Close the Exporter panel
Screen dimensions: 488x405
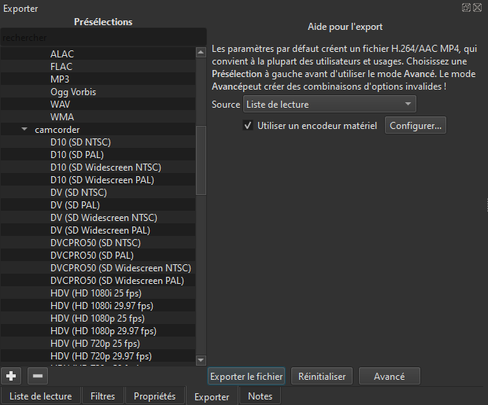tap(478, 7)
